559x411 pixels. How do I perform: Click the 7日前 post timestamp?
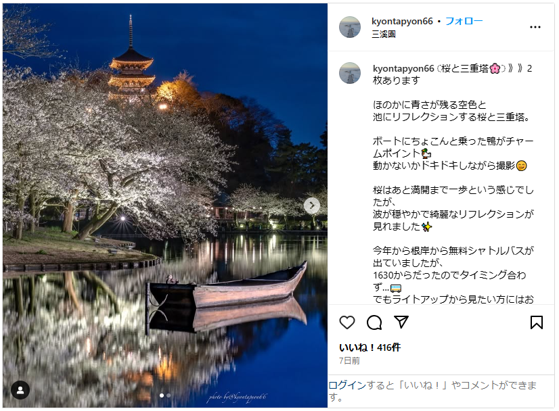click(x=349, y=361)
